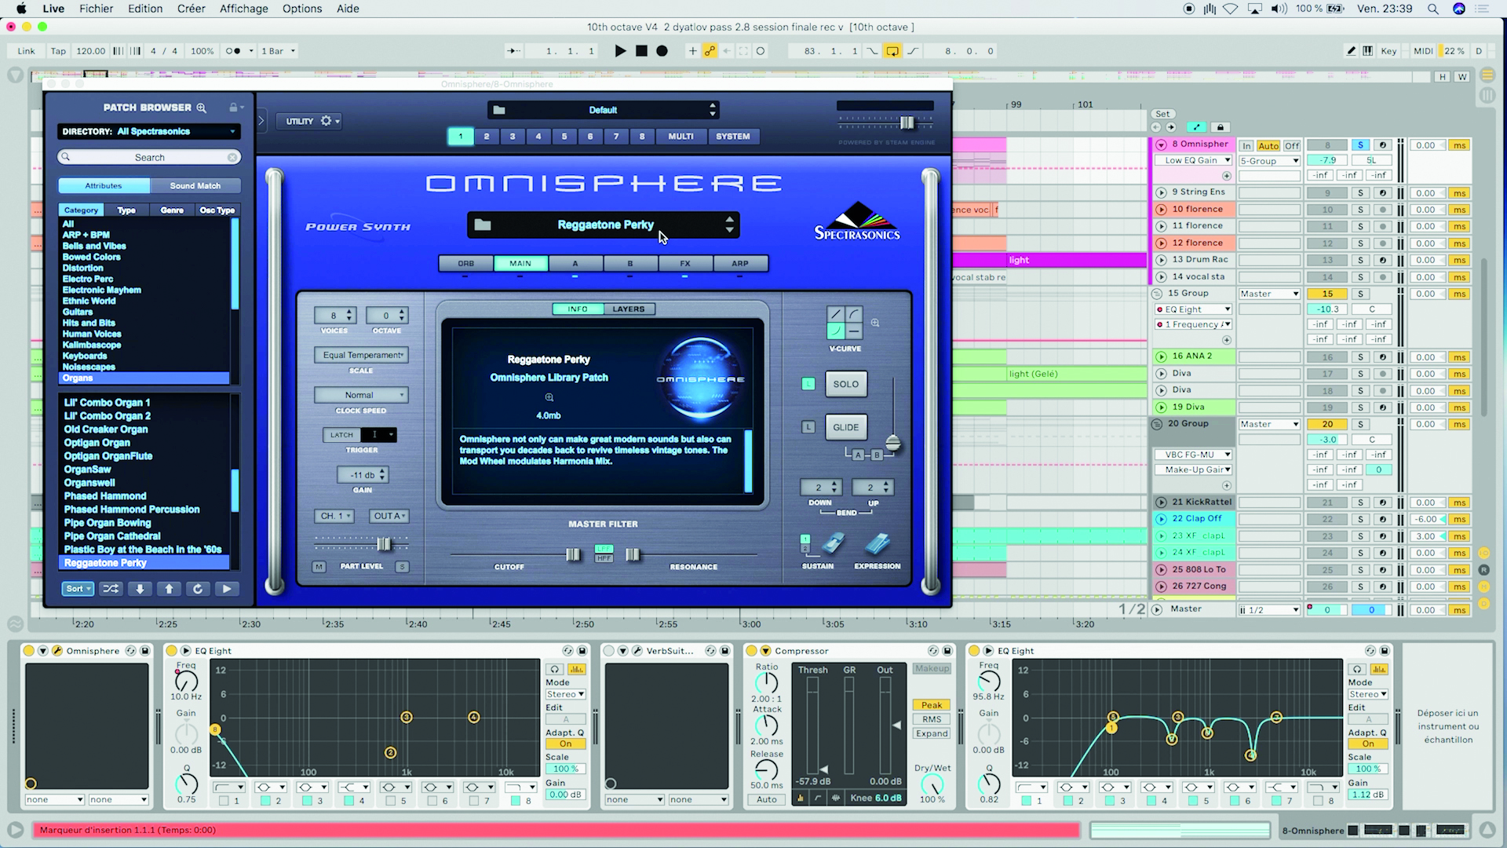Enable Adapt. Q On in first EQ Eight
Screen dimensions: 1507x848
(x=565, y=744)
